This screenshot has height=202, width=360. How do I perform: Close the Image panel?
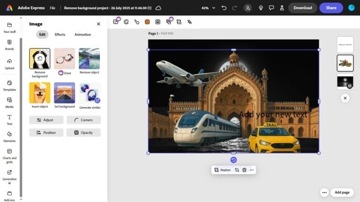(x=98, y=24)
